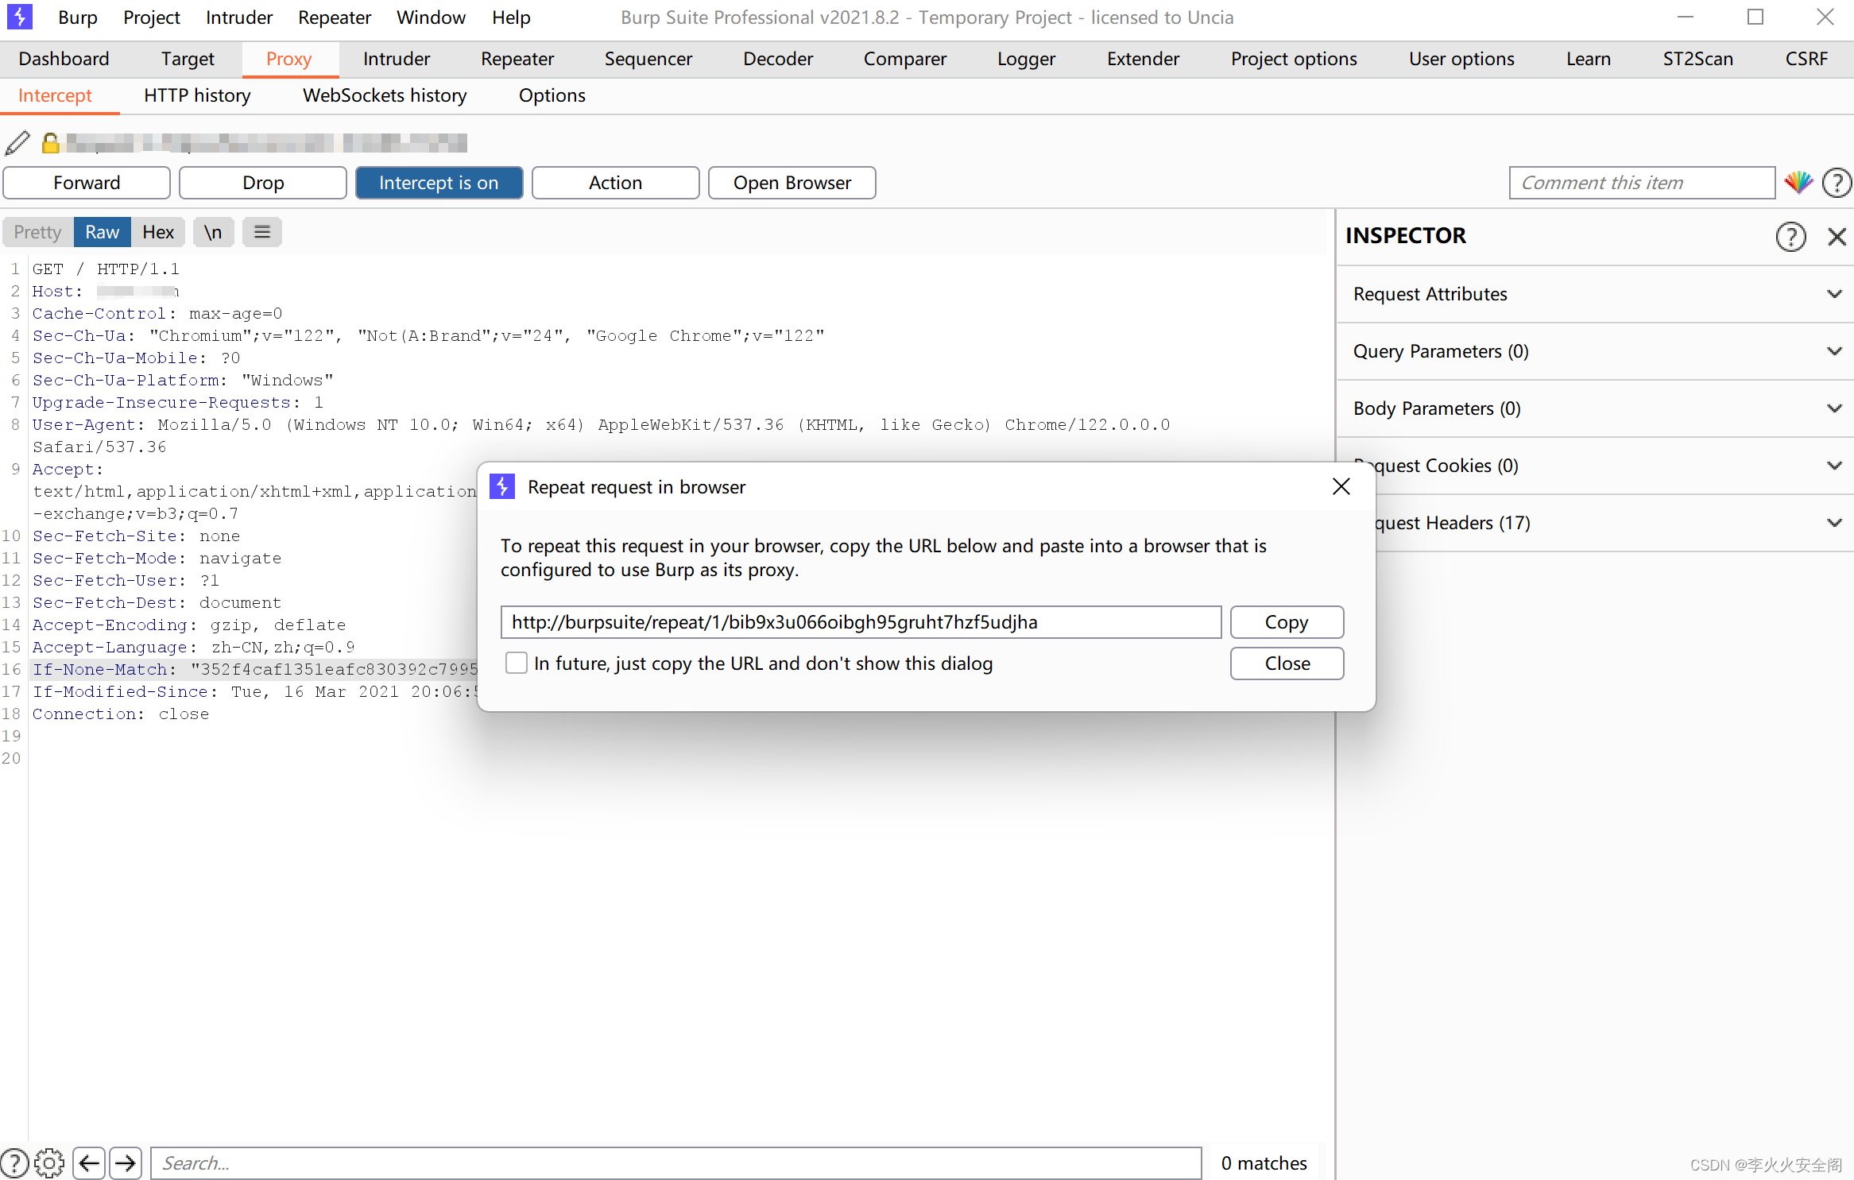Open the WebSockets history sub-tab
This screenshot has height=1180, width=1854.
[x=385, y=95]
